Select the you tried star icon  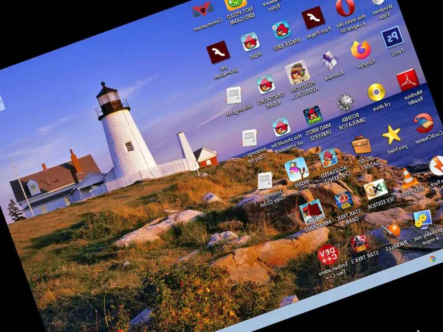pyautogui.click(x=392, y=135)
